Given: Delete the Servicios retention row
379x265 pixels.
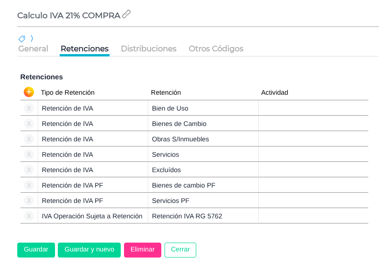Looking at the screenshot, I should click(x=29, y=154).
